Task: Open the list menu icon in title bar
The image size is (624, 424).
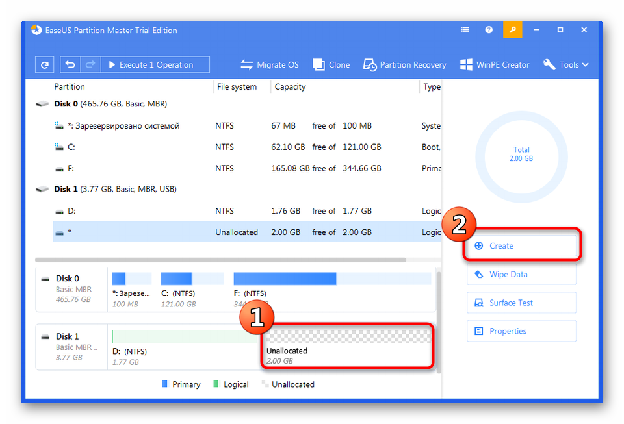Action: tap(465, 30)
